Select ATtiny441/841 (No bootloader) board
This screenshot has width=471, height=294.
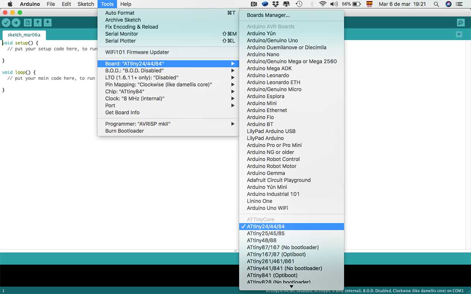click(292, 268)
